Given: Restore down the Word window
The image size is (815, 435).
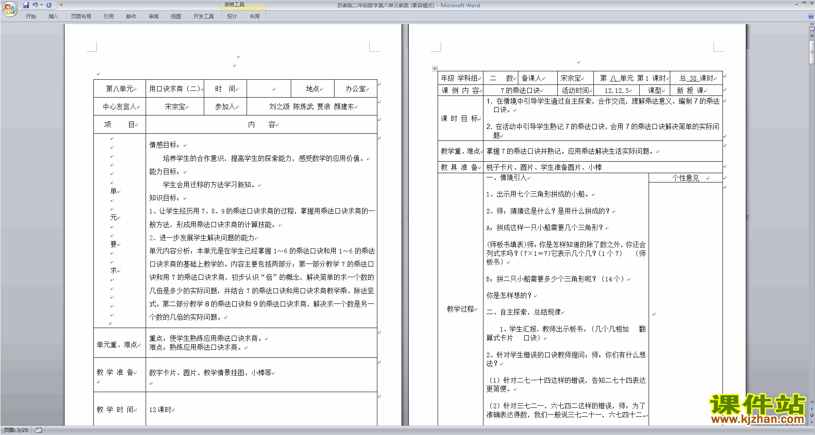Looking at the screenshot, I should 804,3.
